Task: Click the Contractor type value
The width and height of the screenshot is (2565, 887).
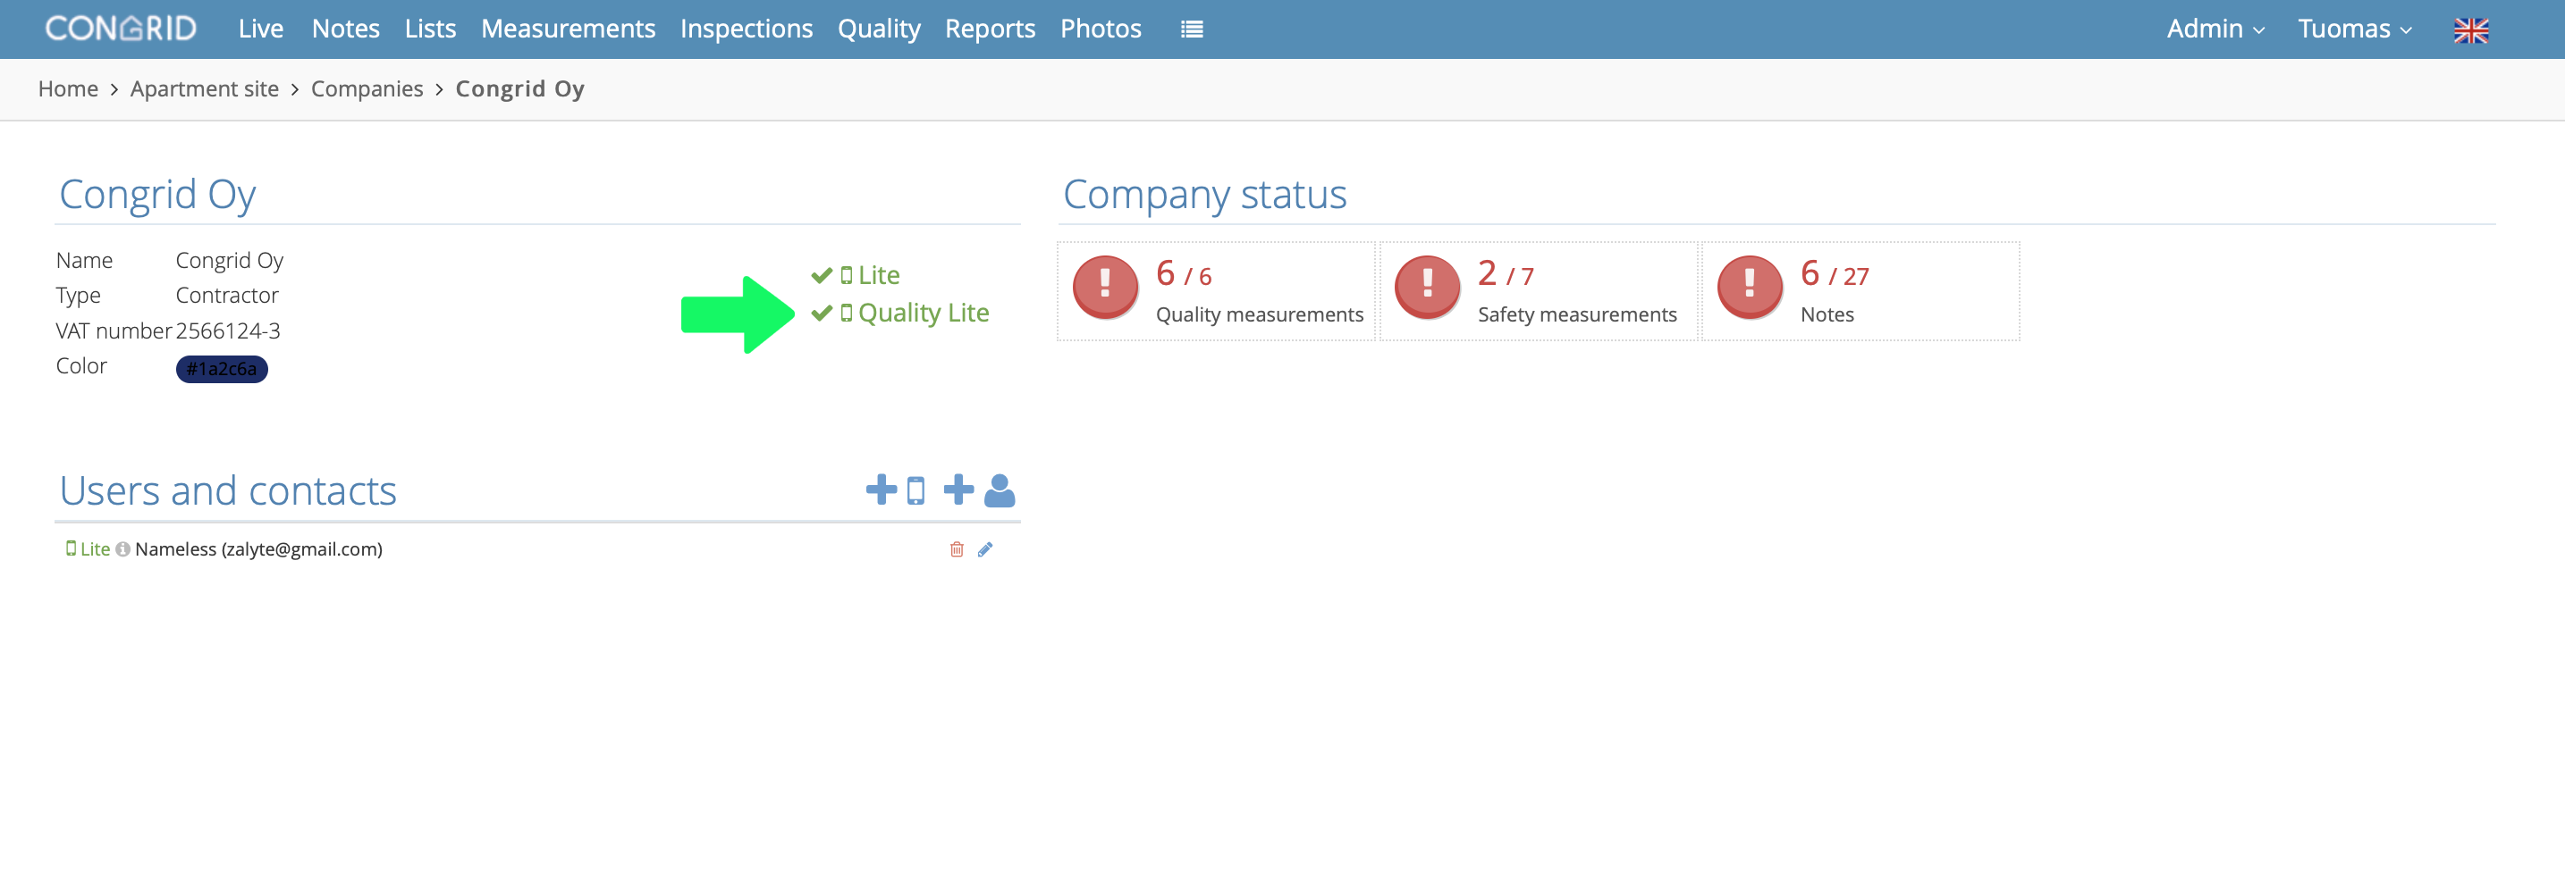Action: [227, 296]
